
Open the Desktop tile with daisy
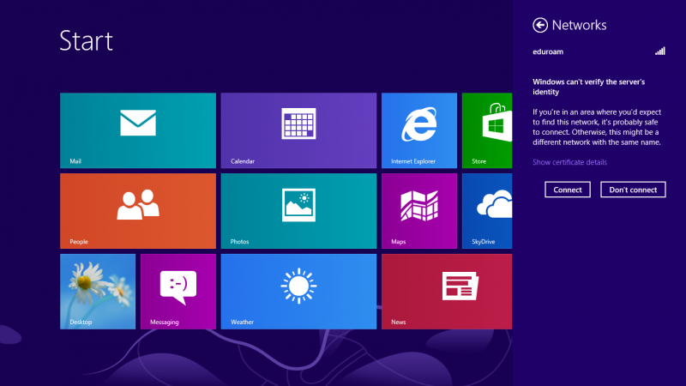(98, 291)
